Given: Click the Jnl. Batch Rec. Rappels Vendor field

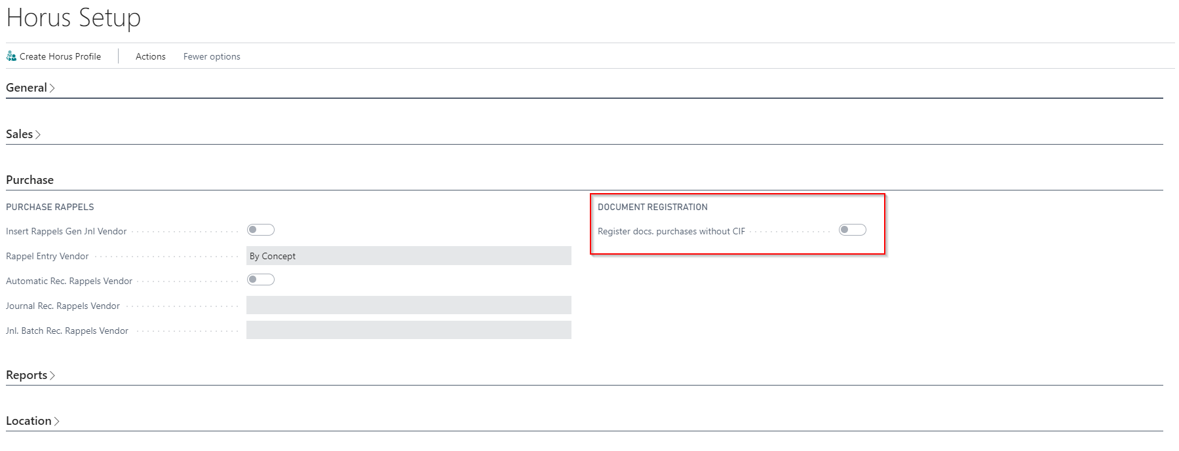Looking at the screenshot, I should [409, 330].
